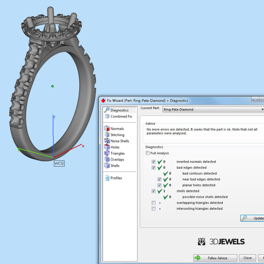Open the Diagnostics page icon
264x264 pixels.
coord(107,110)
